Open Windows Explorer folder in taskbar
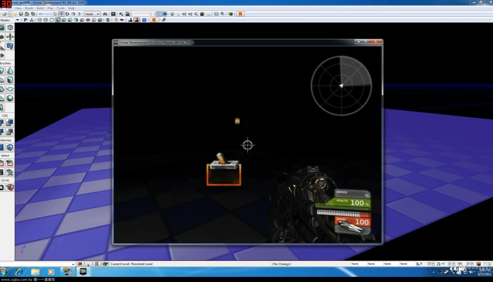This screenshot has width=493, height=282. click(35, 272)
